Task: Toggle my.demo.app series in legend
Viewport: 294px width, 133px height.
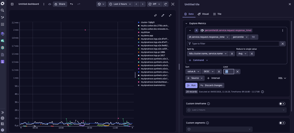Action: 145,36
